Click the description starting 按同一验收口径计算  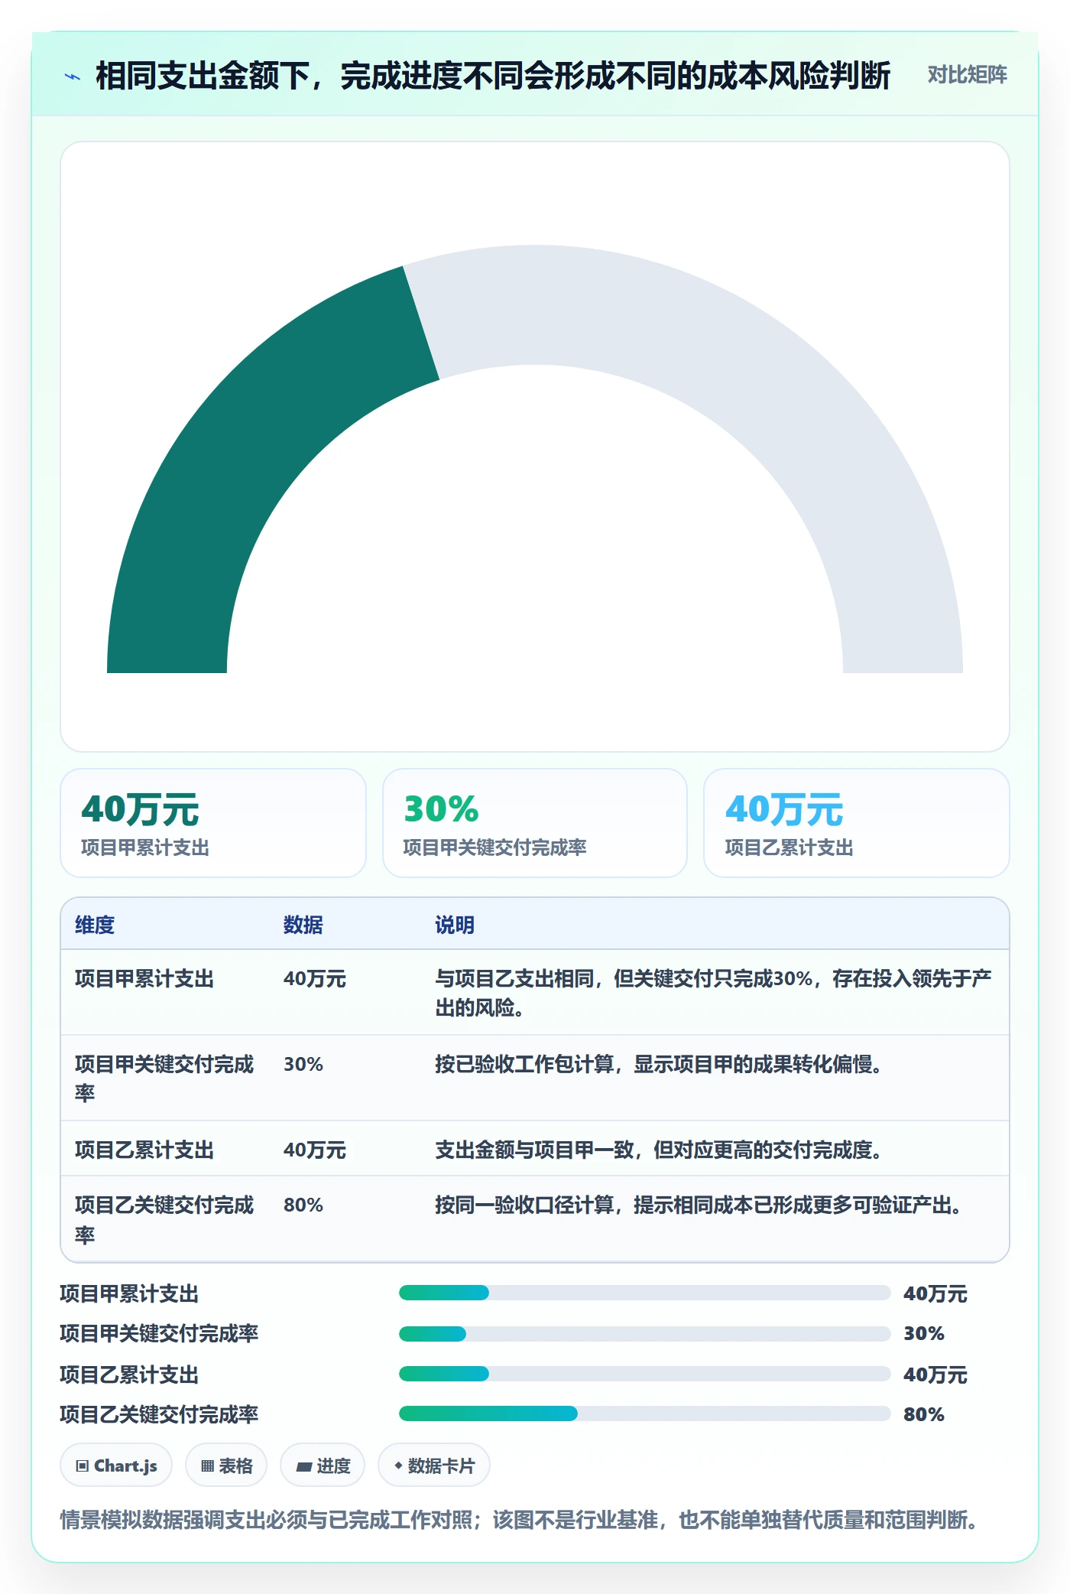pyautogui.click(x=699, y=1205)
